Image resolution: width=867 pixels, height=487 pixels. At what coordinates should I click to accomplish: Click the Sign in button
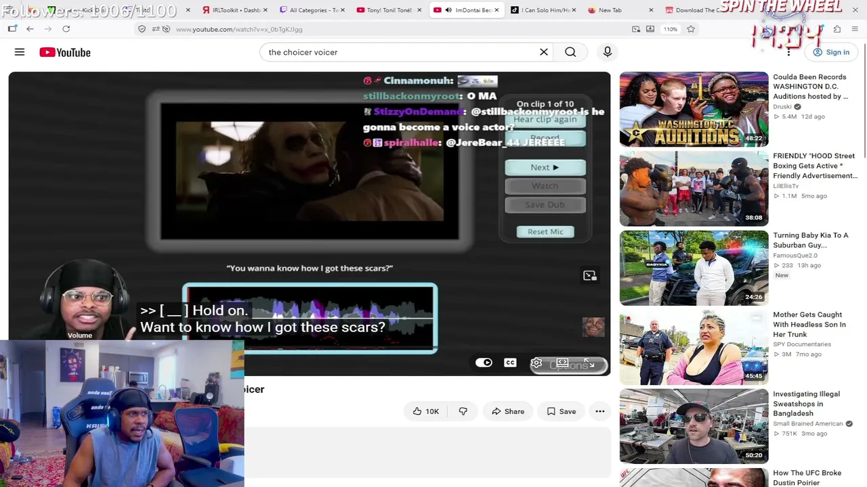tap(831, 52)
